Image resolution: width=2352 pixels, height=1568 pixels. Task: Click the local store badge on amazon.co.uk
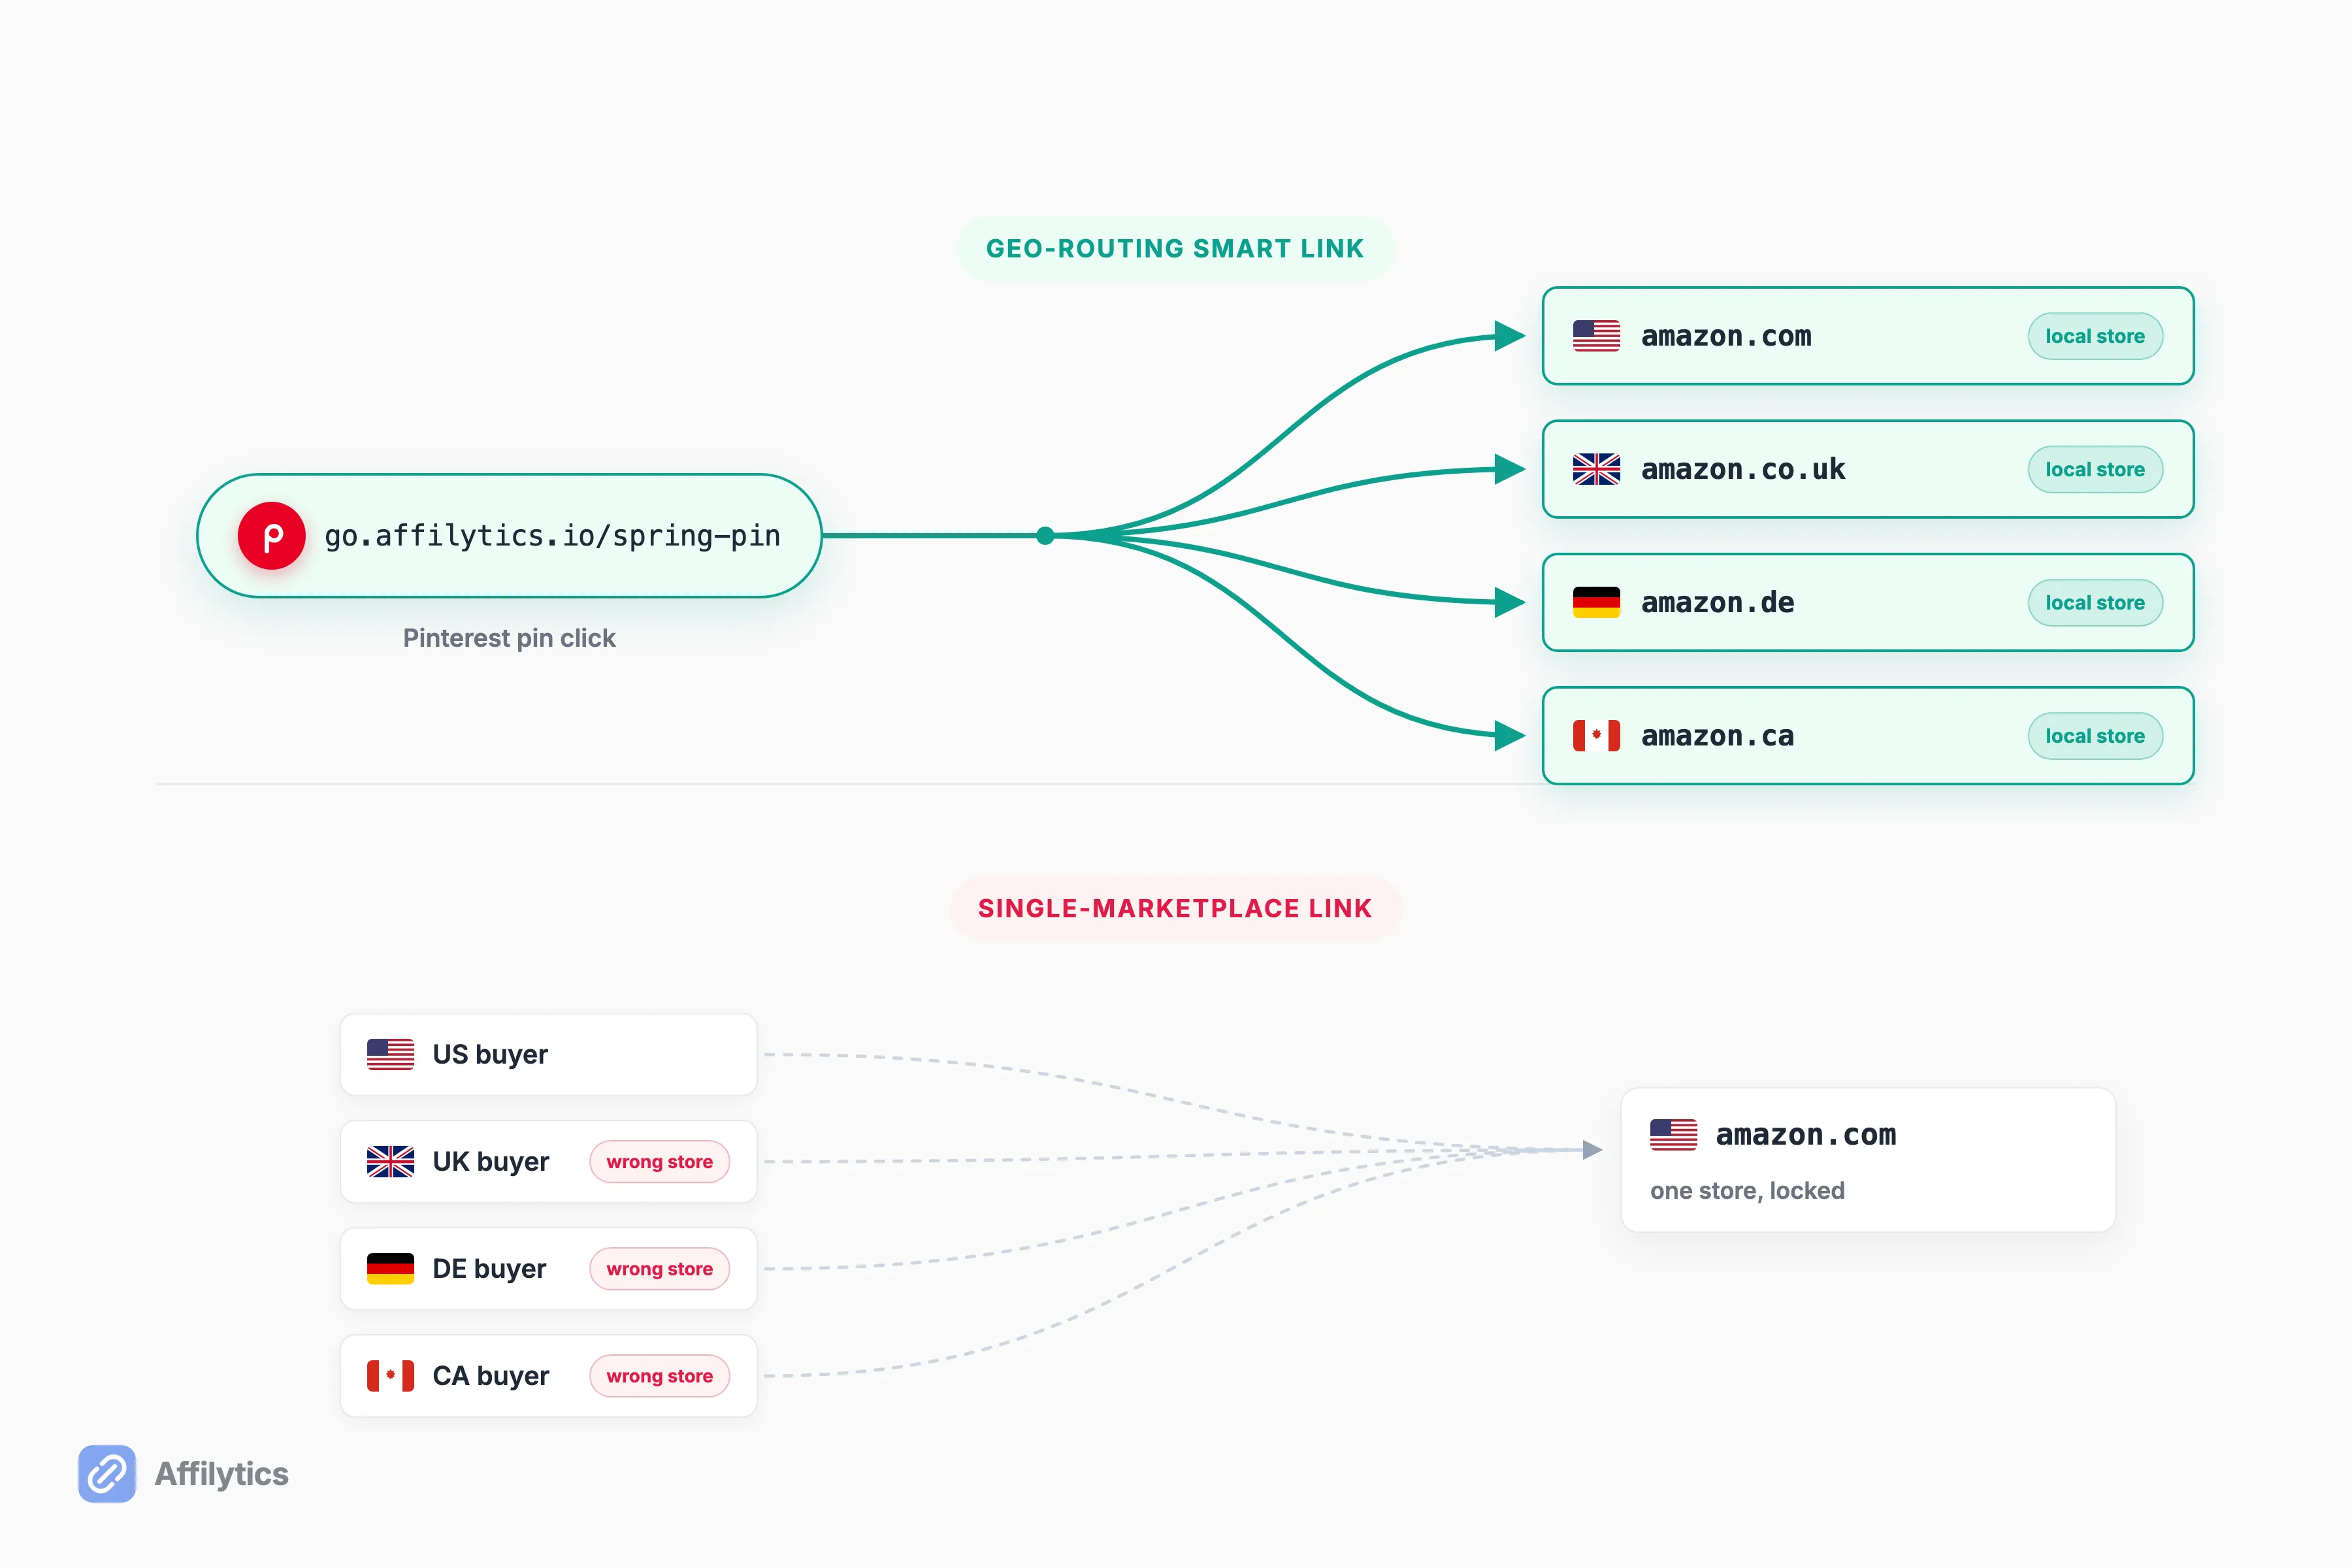2095,469
